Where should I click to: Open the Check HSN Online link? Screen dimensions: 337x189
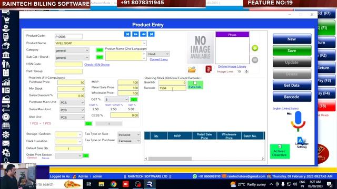(x=97, y=65)
